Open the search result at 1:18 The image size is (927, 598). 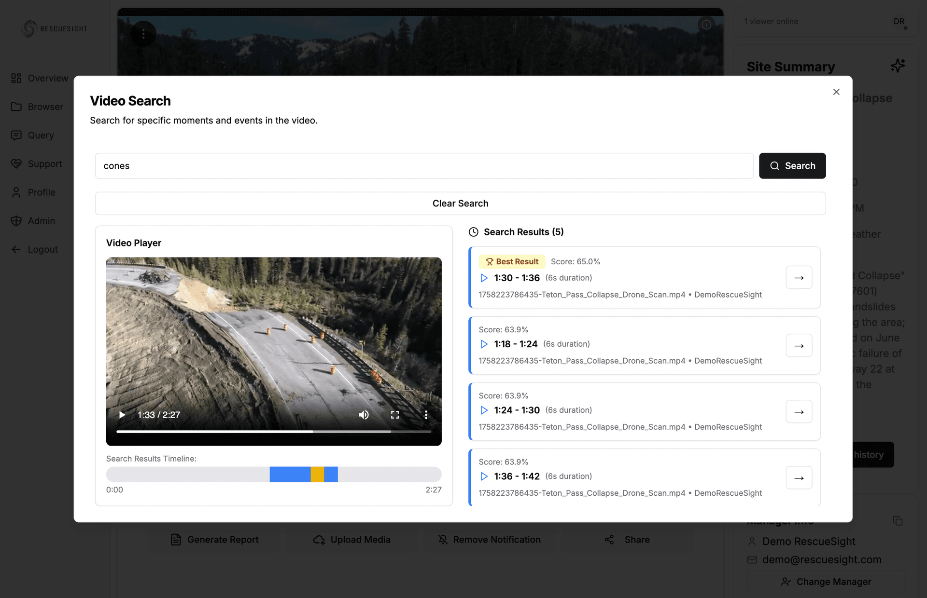[799, 345]
